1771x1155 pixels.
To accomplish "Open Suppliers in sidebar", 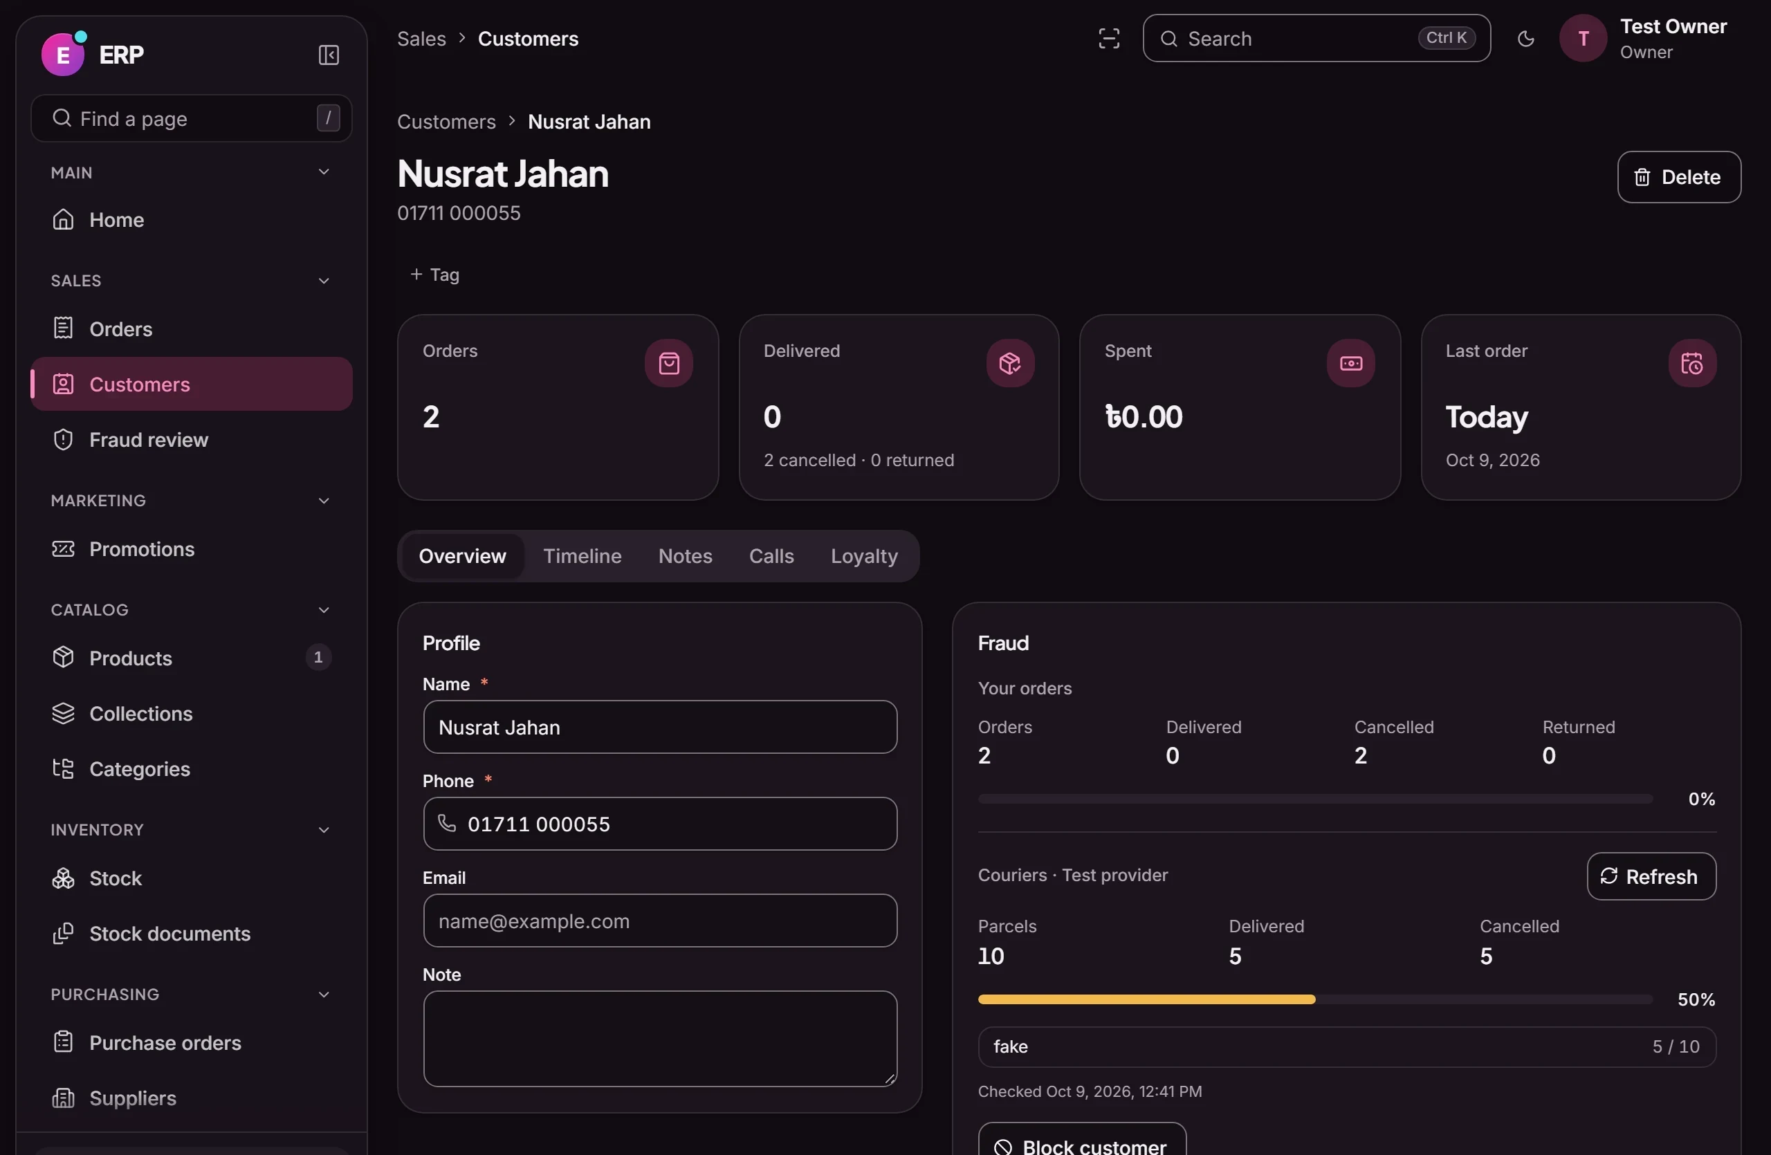I will [x=191, y=1098].
